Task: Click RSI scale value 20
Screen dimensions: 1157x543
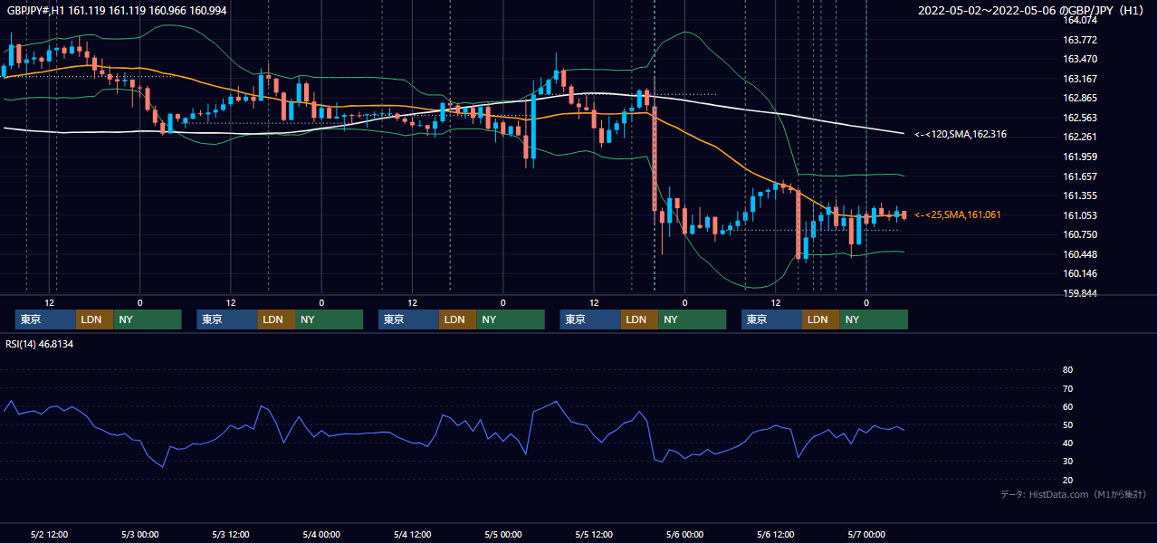Action: (1067, 480)
